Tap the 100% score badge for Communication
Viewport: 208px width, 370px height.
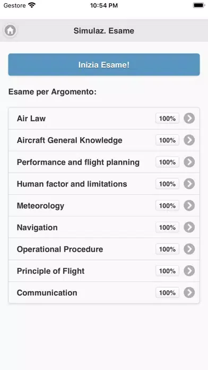point(167,292)
